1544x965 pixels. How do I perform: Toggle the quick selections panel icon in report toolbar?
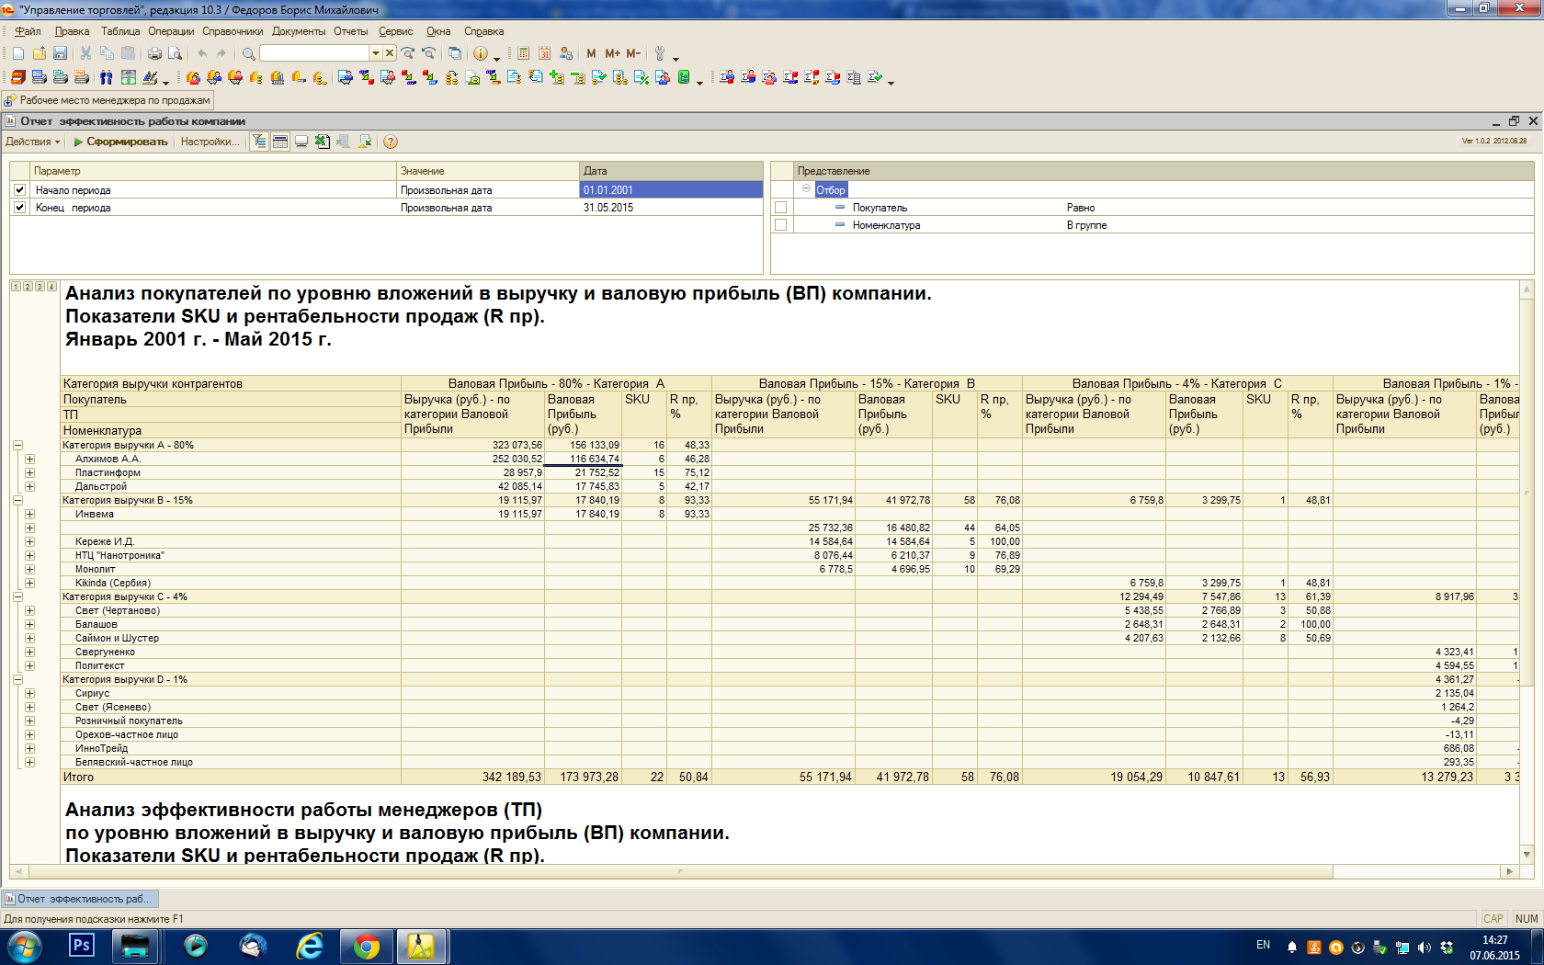259,142
